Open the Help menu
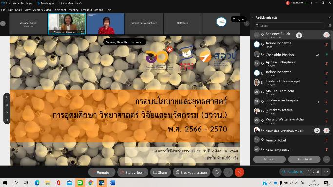 108,10
